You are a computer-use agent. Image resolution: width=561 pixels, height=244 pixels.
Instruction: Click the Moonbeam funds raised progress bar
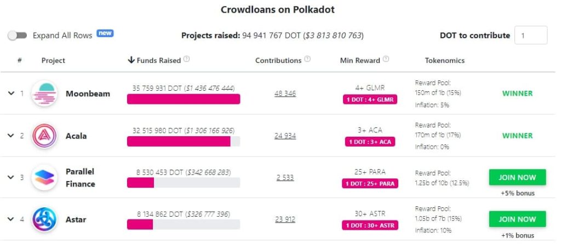(x=184, y=99)
